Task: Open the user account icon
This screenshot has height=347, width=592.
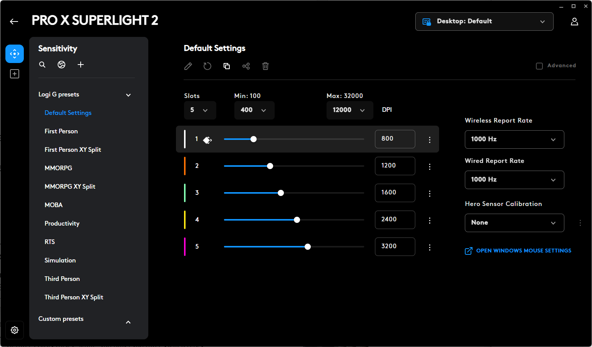Action: [x=574, y=22]
